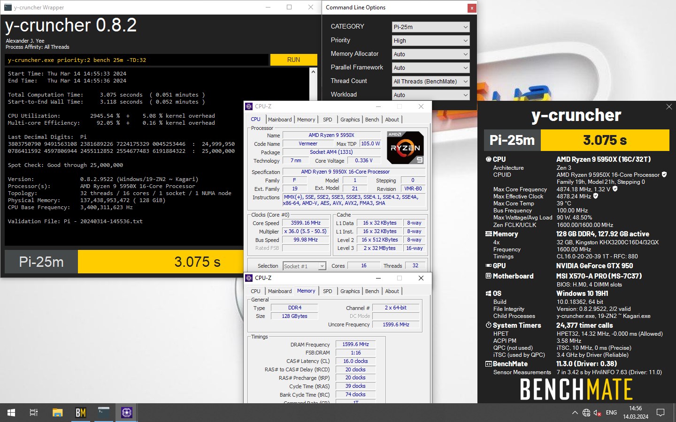Click the DRAM Frequency 1599.6 MHz value
676x422 pixels.
click(x=355, y=344)
